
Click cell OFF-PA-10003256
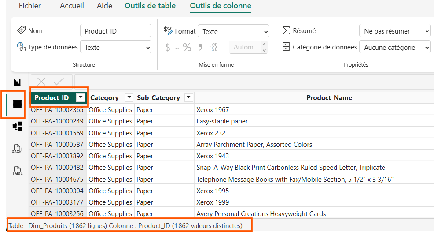(x=57, y=213)
